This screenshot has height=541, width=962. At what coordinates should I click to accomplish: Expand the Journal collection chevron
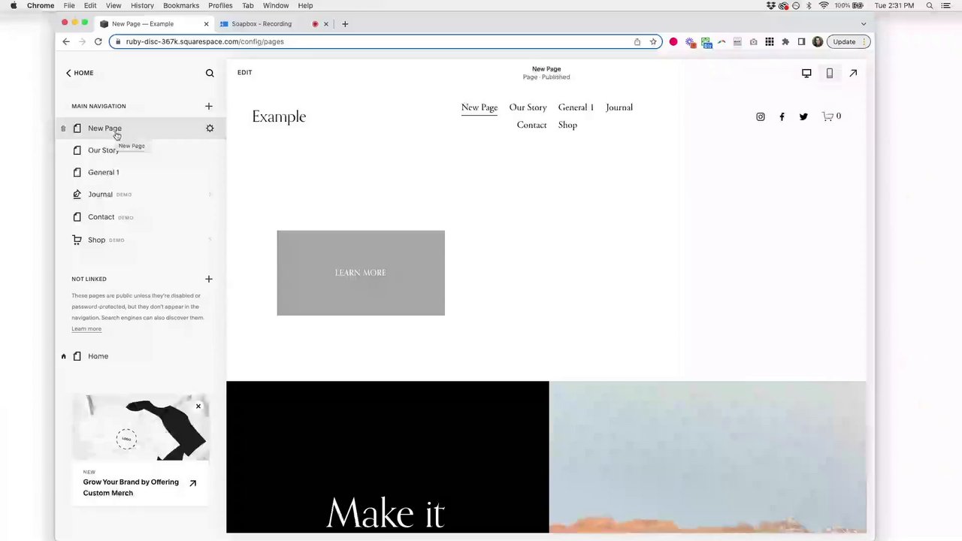coord(210,195)
